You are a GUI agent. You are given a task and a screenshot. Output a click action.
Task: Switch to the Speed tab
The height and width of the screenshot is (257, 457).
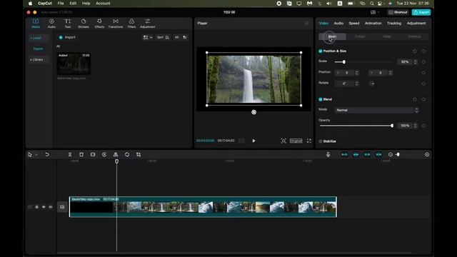(x=354, y=24)
